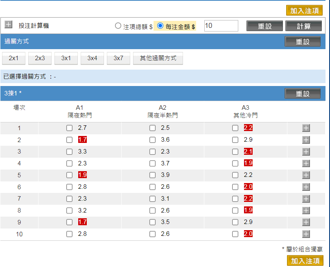This screenshot has width=330, height=267.
Task: Choose the 3x7 parlay type
Action: click(118, 58)
